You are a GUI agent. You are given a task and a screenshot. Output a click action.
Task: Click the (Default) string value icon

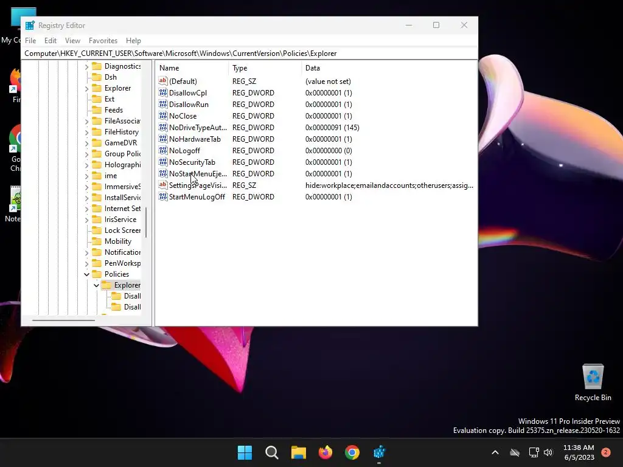[163, 81]
